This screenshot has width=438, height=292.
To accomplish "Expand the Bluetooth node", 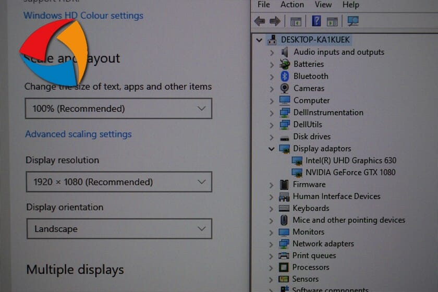I will click(x=272, y=77).
